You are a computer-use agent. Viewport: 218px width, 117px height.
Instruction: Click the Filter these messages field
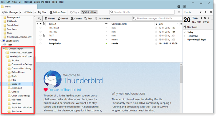157,18
